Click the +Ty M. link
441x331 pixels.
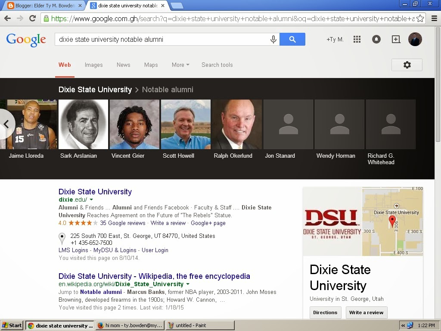point(335,39)
